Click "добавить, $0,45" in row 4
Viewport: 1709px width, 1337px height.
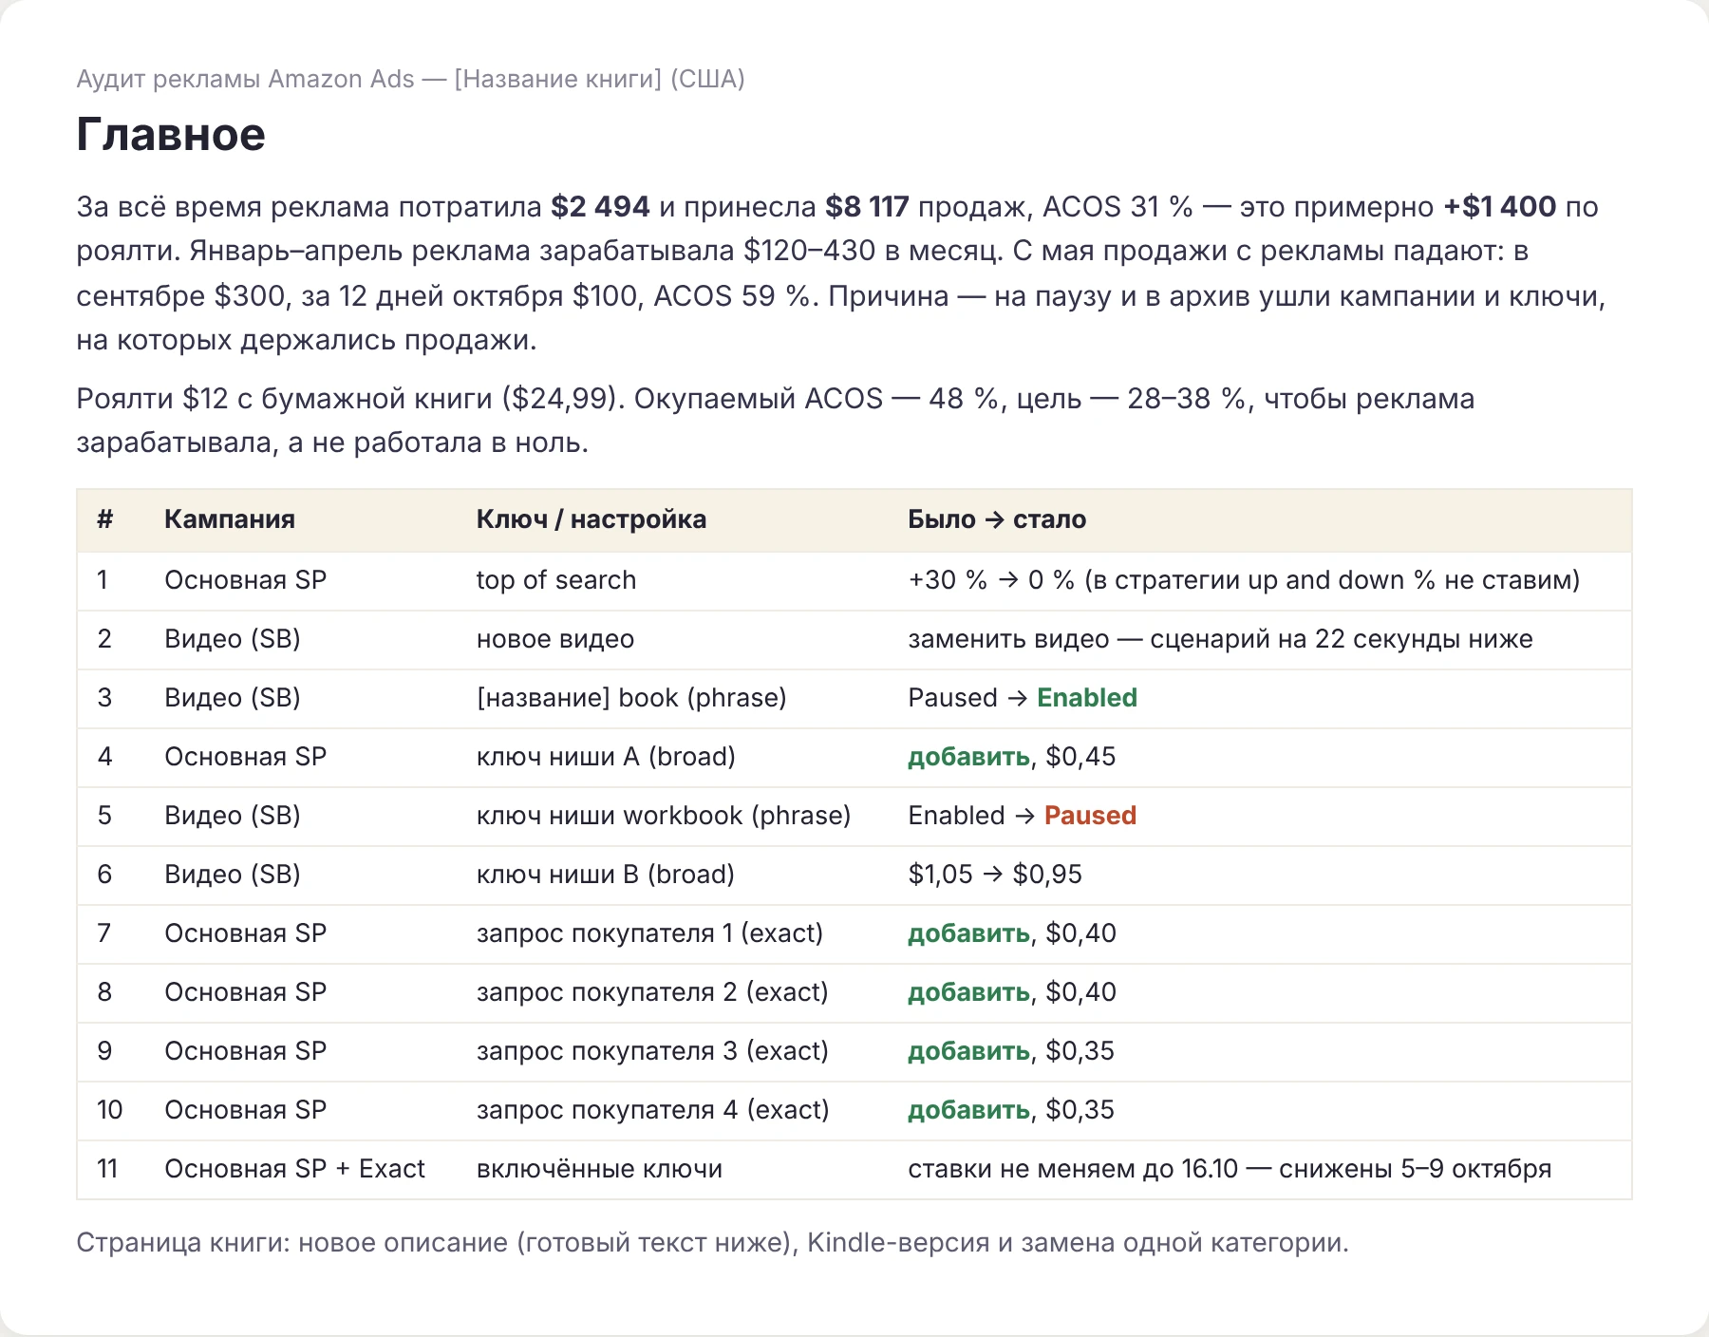[1012, 757]
